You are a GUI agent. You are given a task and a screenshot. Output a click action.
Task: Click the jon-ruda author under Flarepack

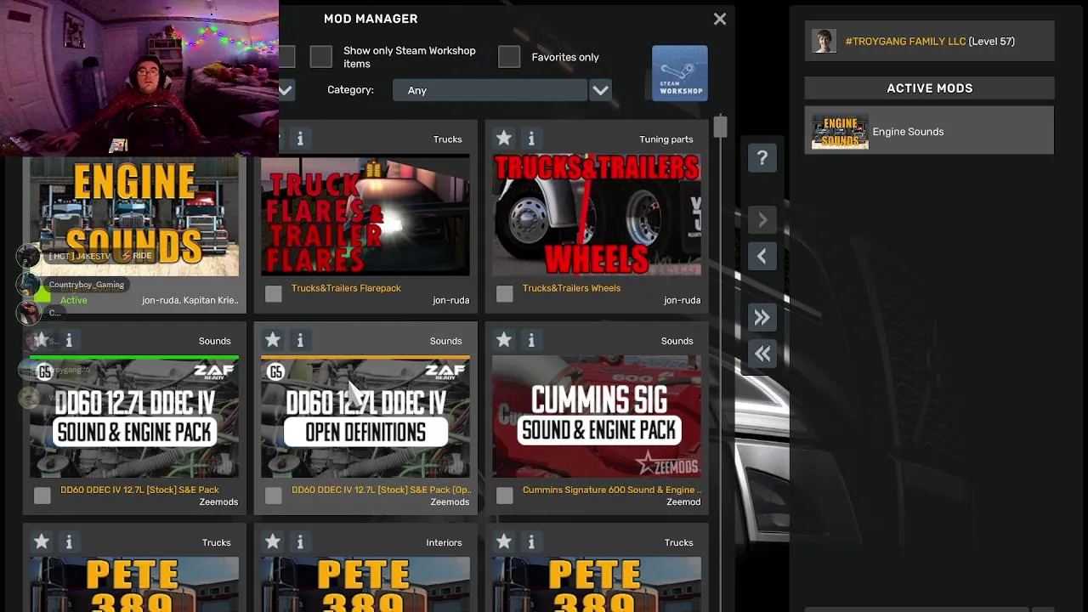pyautogui.click(x=450, y=300)
